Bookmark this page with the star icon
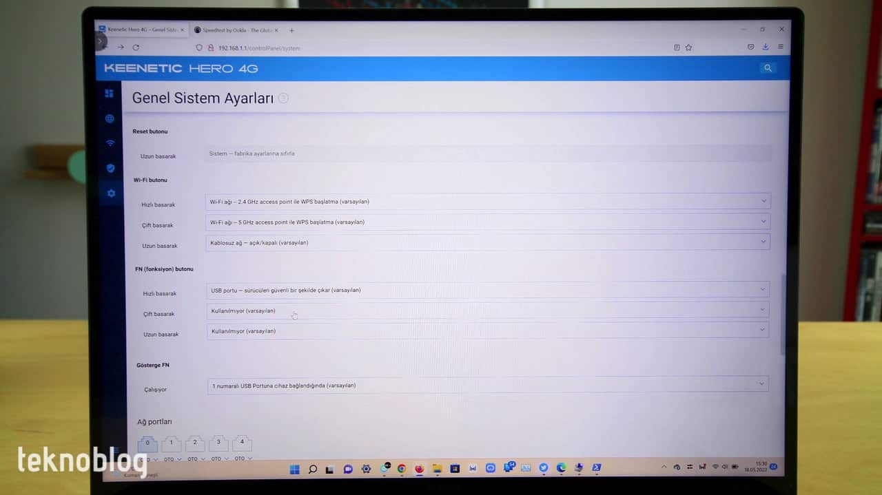The image size is (882, 495). (x=688, y=48)
